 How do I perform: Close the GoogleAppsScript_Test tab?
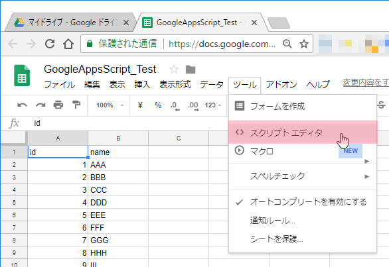point(254,23)
